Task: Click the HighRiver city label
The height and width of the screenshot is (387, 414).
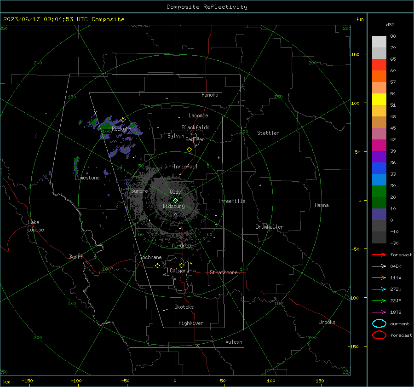Action: [x=190, y=323]
